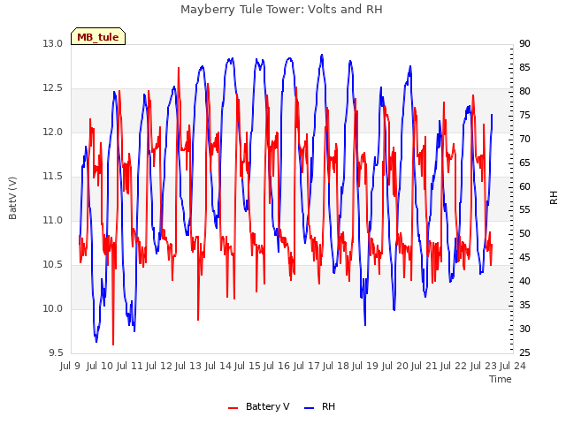This screenshot has height=424, width=566.
Task: Click the Jul 13 date tick
Action: coord(187,366)
